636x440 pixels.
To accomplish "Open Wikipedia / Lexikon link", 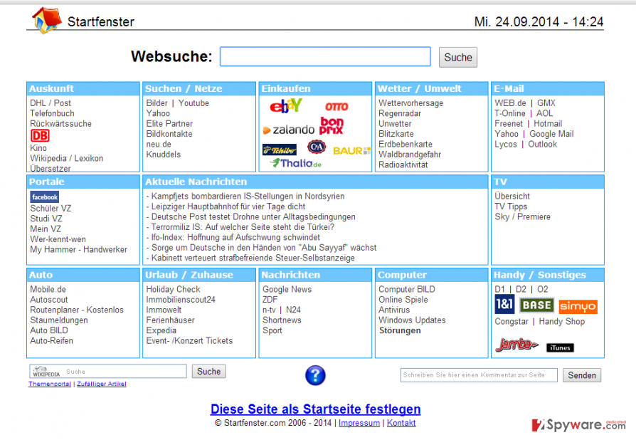I will click(x=67, y=158).
